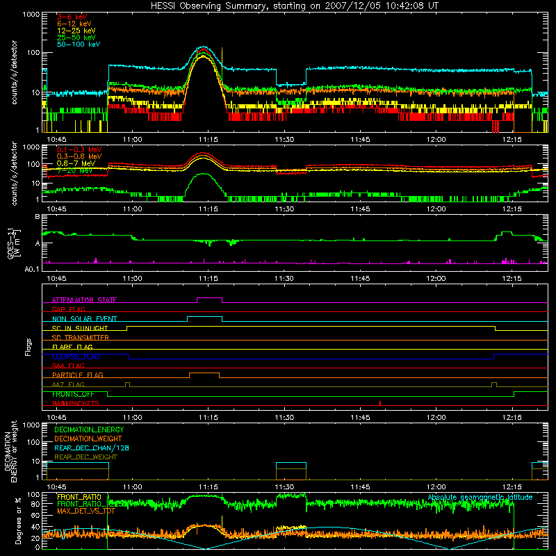
Task: Select the 50-100 keV legend label
Action: pyautogui.click(x=79, y=44)
